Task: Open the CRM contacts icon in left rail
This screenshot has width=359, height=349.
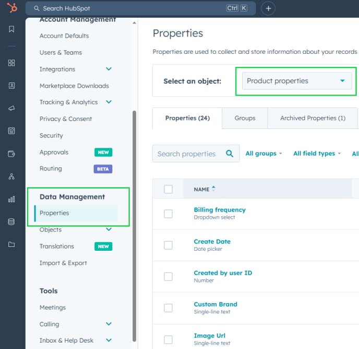Action: click(11, 86)
